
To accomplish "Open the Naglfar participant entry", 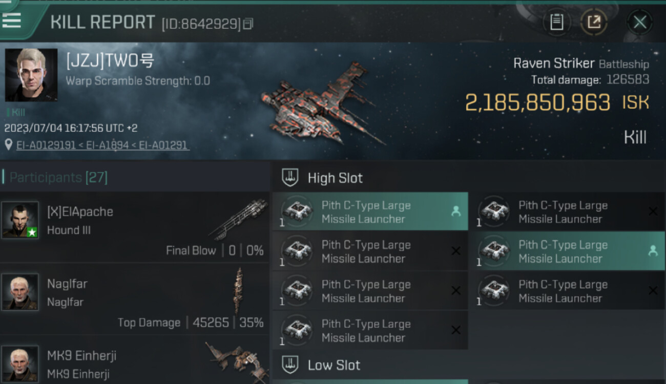I will pos(134,299).
